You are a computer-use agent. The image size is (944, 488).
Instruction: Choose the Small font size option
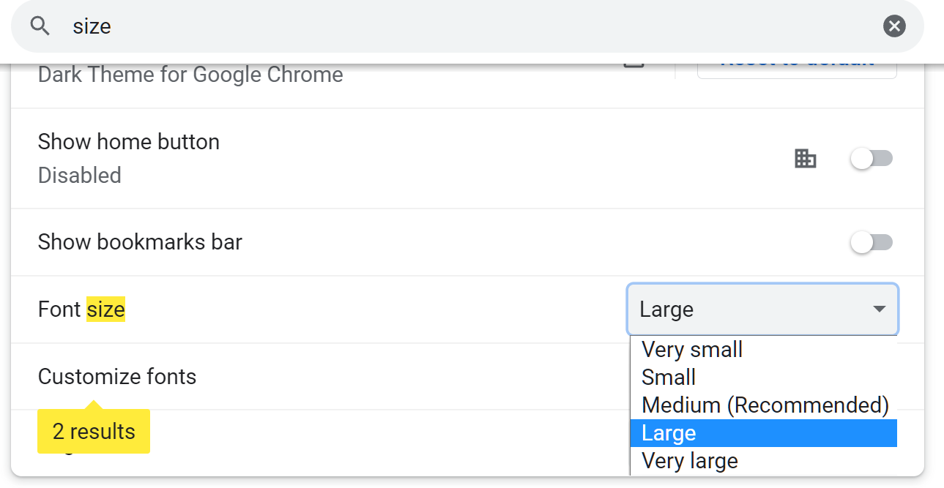click(669, 378)
